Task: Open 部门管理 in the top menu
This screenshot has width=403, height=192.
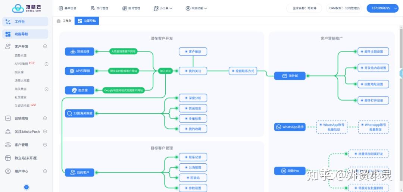Action: tap(99, 8)
